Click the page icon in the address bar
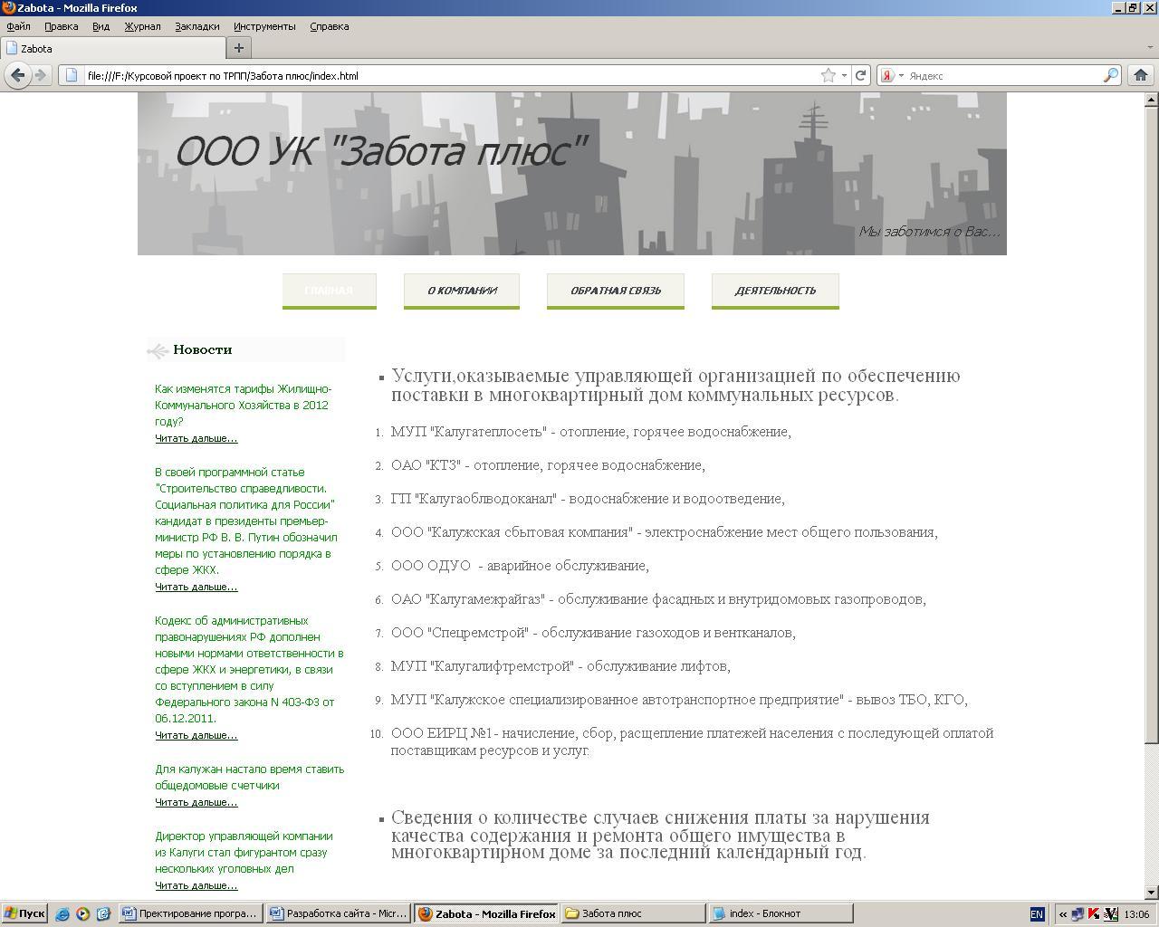The height and width of the screenshot is (927, 1159). (x=71, y=75)
